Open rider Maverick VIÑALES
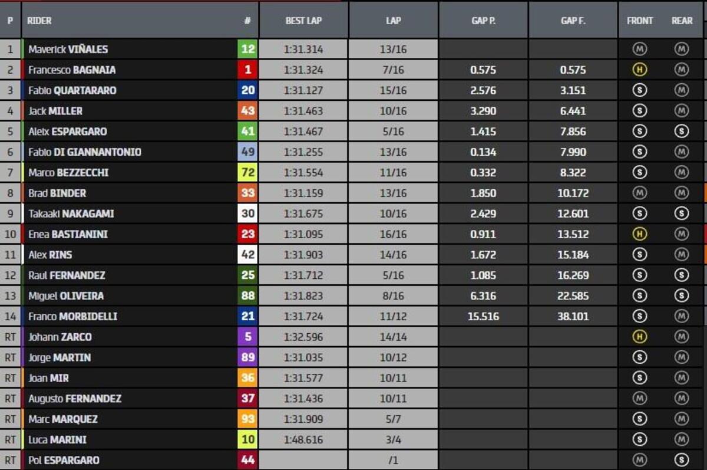The width and height of the screenshot is (707, 470). [68, 50]
